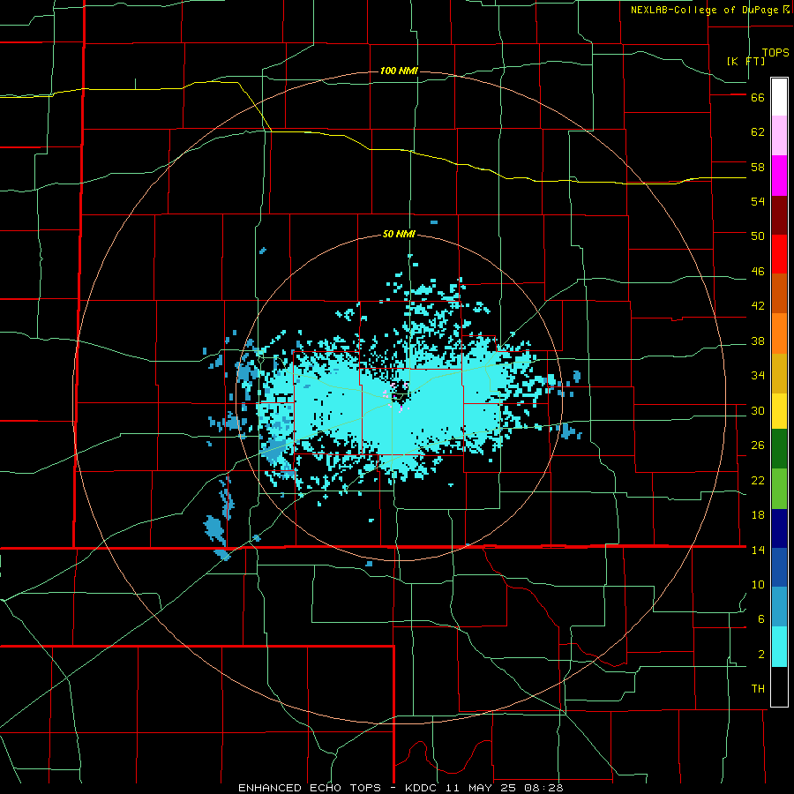Select the gold legend swatch
Viewport: 794px width, 794px height.
click(x=779, y=373)
